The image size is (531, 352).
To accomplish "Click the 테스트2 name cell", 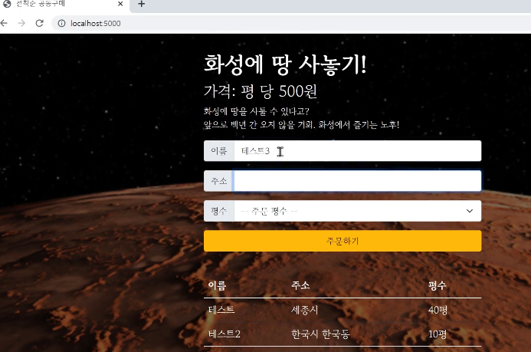I will [225, 334].
